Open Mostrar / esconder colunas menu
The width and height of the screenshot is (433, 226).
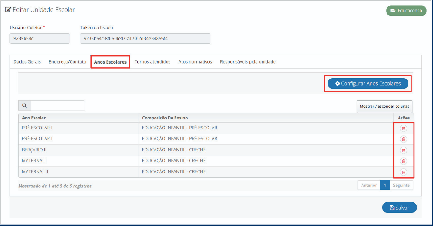click(x=384, y=106)
